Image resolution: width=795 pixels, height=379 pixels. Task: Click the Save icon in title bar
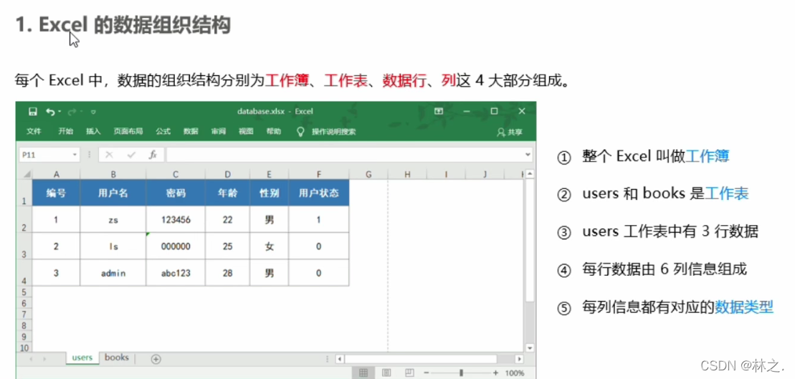[x=33, y=112]
